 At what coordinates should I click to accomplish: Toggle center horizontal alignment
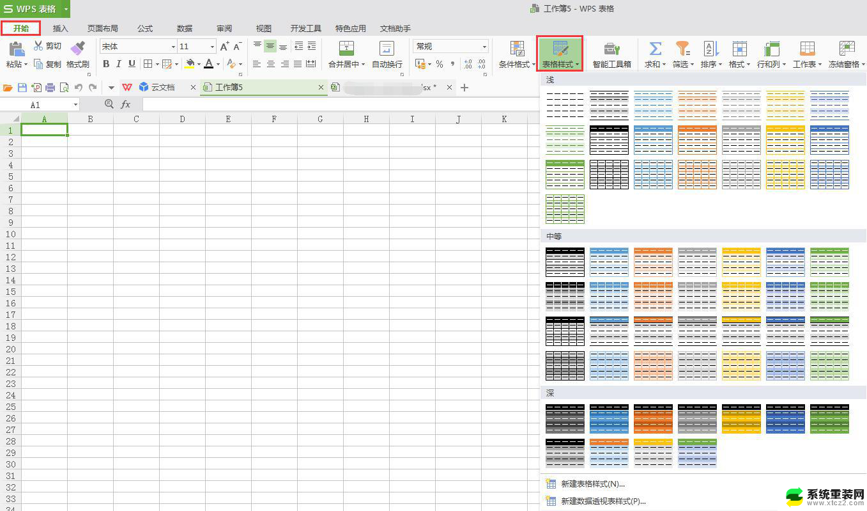270,64
